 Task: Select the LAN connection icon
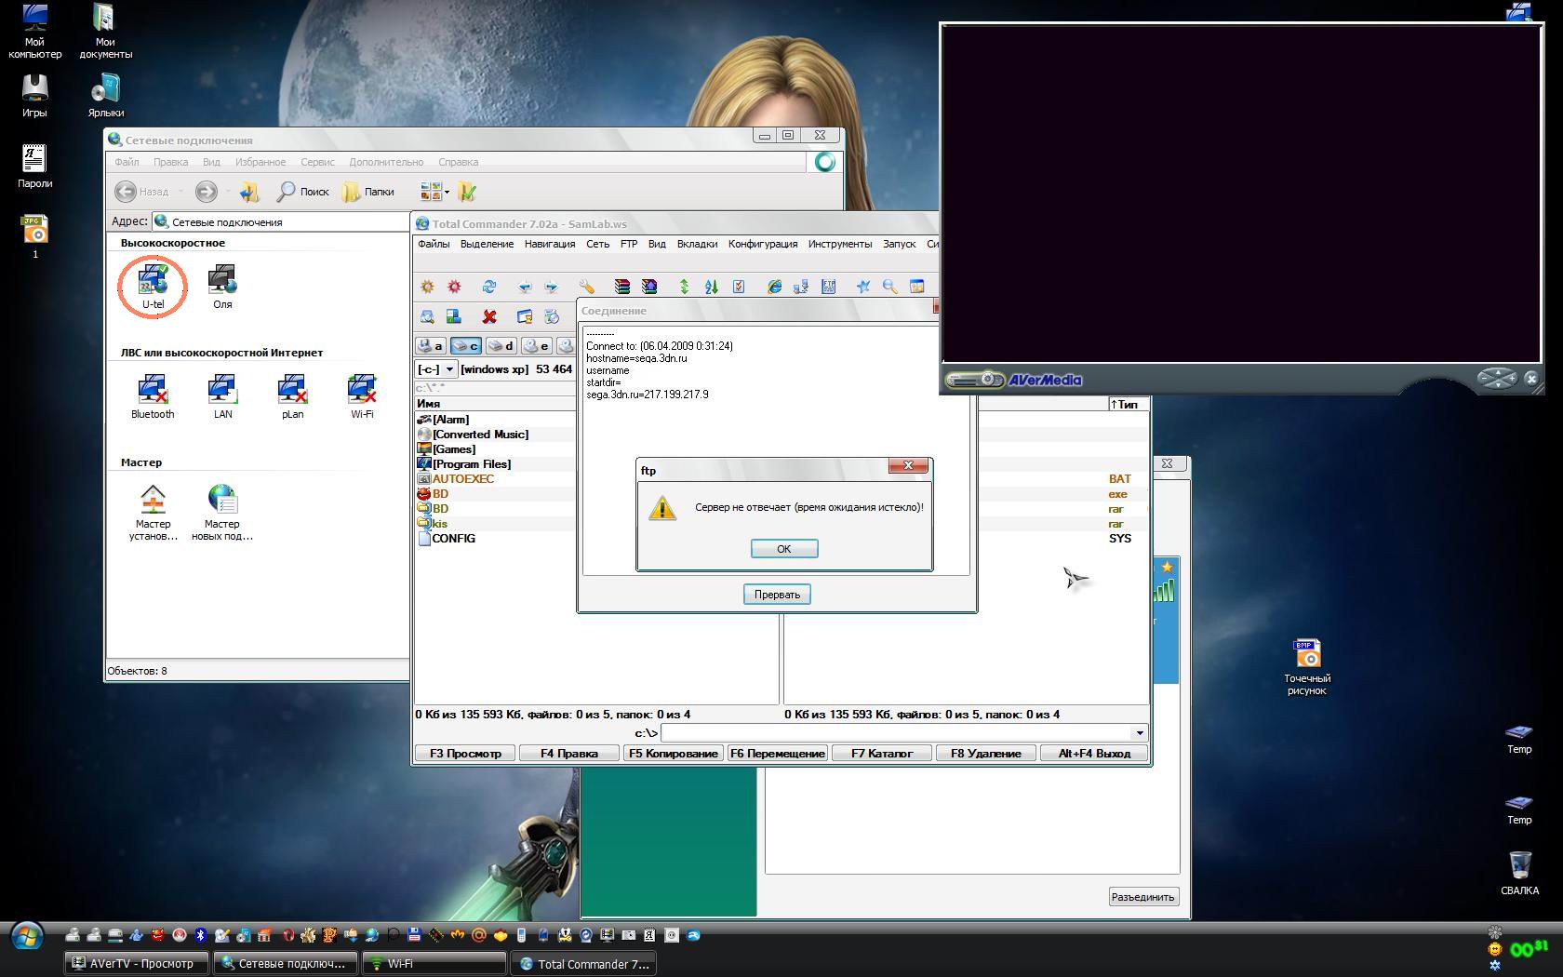222,396
